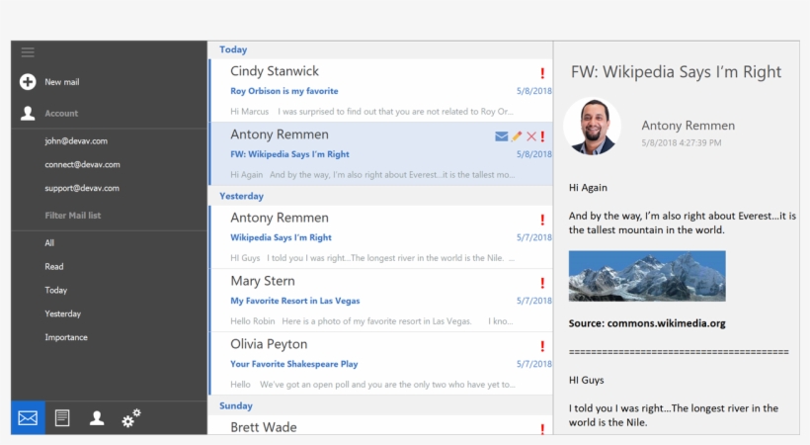Click importance flag on FW: Wikipedia email
Viewport: 810px width, 445px height.
(542, 136)
